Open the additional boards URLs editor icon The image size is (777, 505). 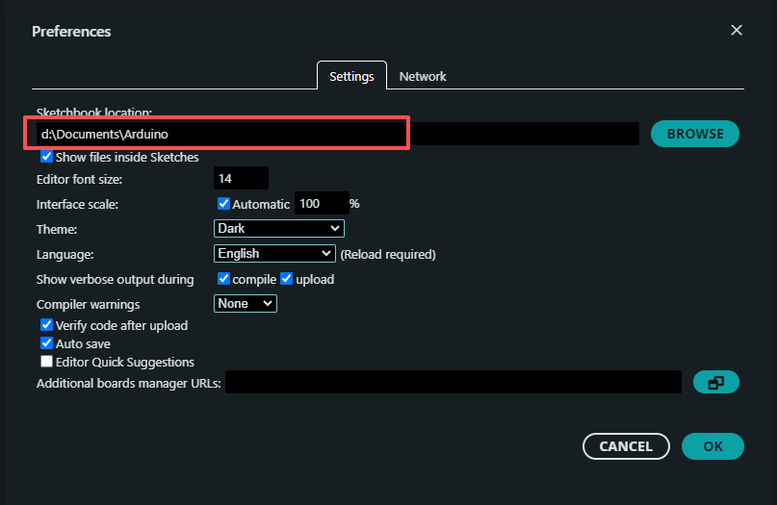(715, 382)
